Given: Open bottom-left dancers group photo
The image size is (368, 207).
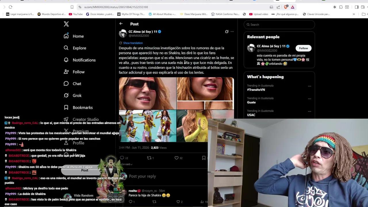Looking at the screenshot, I should click(147, 126).
